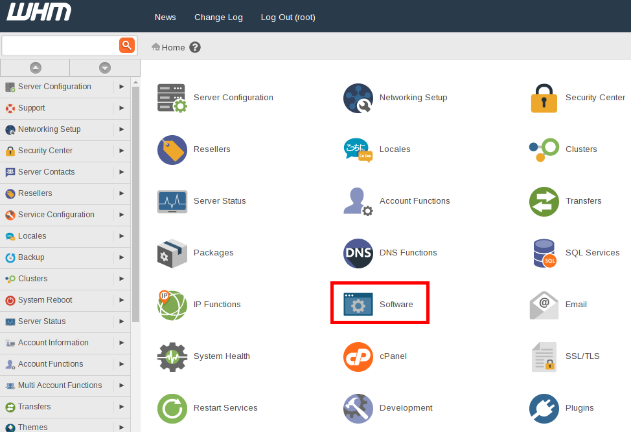Screen dimensions: 631x432
Task: Open the cPanel orange icon
Action: pos(358,356)
